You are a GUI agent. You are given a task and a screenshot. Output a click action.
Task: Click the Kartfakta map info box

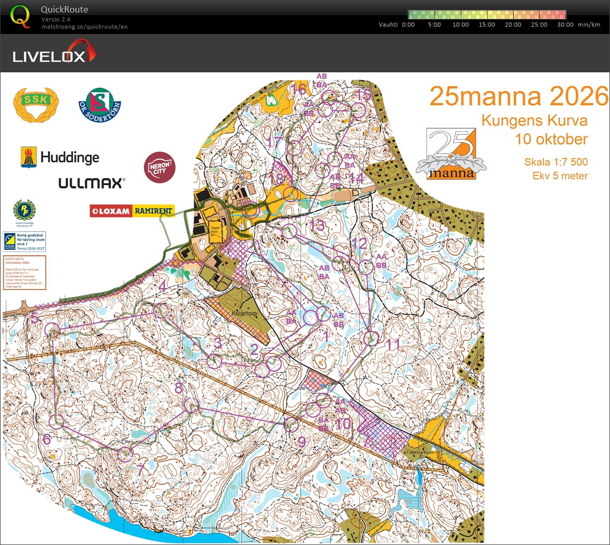(25, 272)
